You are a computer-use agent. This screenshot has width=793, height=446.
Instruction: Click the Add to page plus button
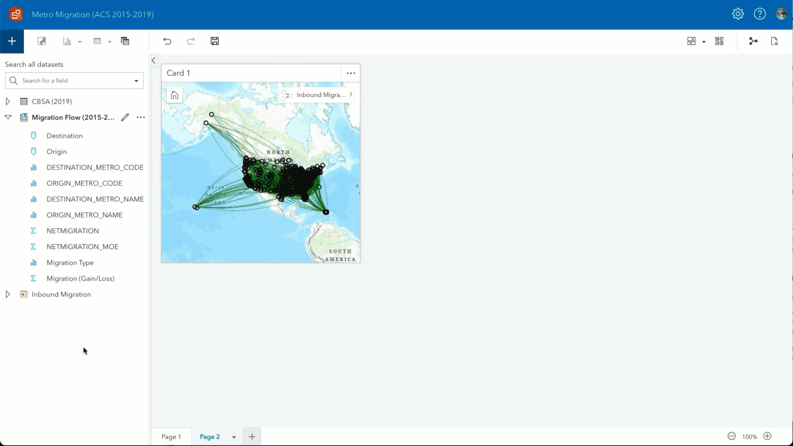12,41
